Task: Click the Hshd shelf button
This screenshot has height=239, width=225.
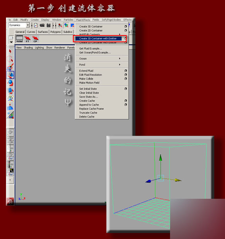Action: 20,39
